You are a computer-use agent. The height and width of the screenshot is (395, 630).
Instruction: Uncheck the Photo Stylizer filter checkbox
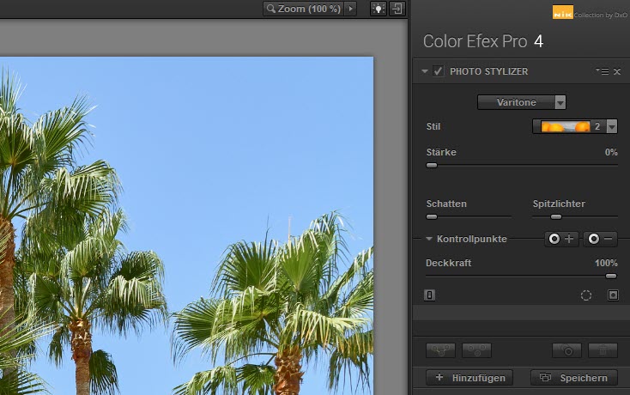click(438, 71)
